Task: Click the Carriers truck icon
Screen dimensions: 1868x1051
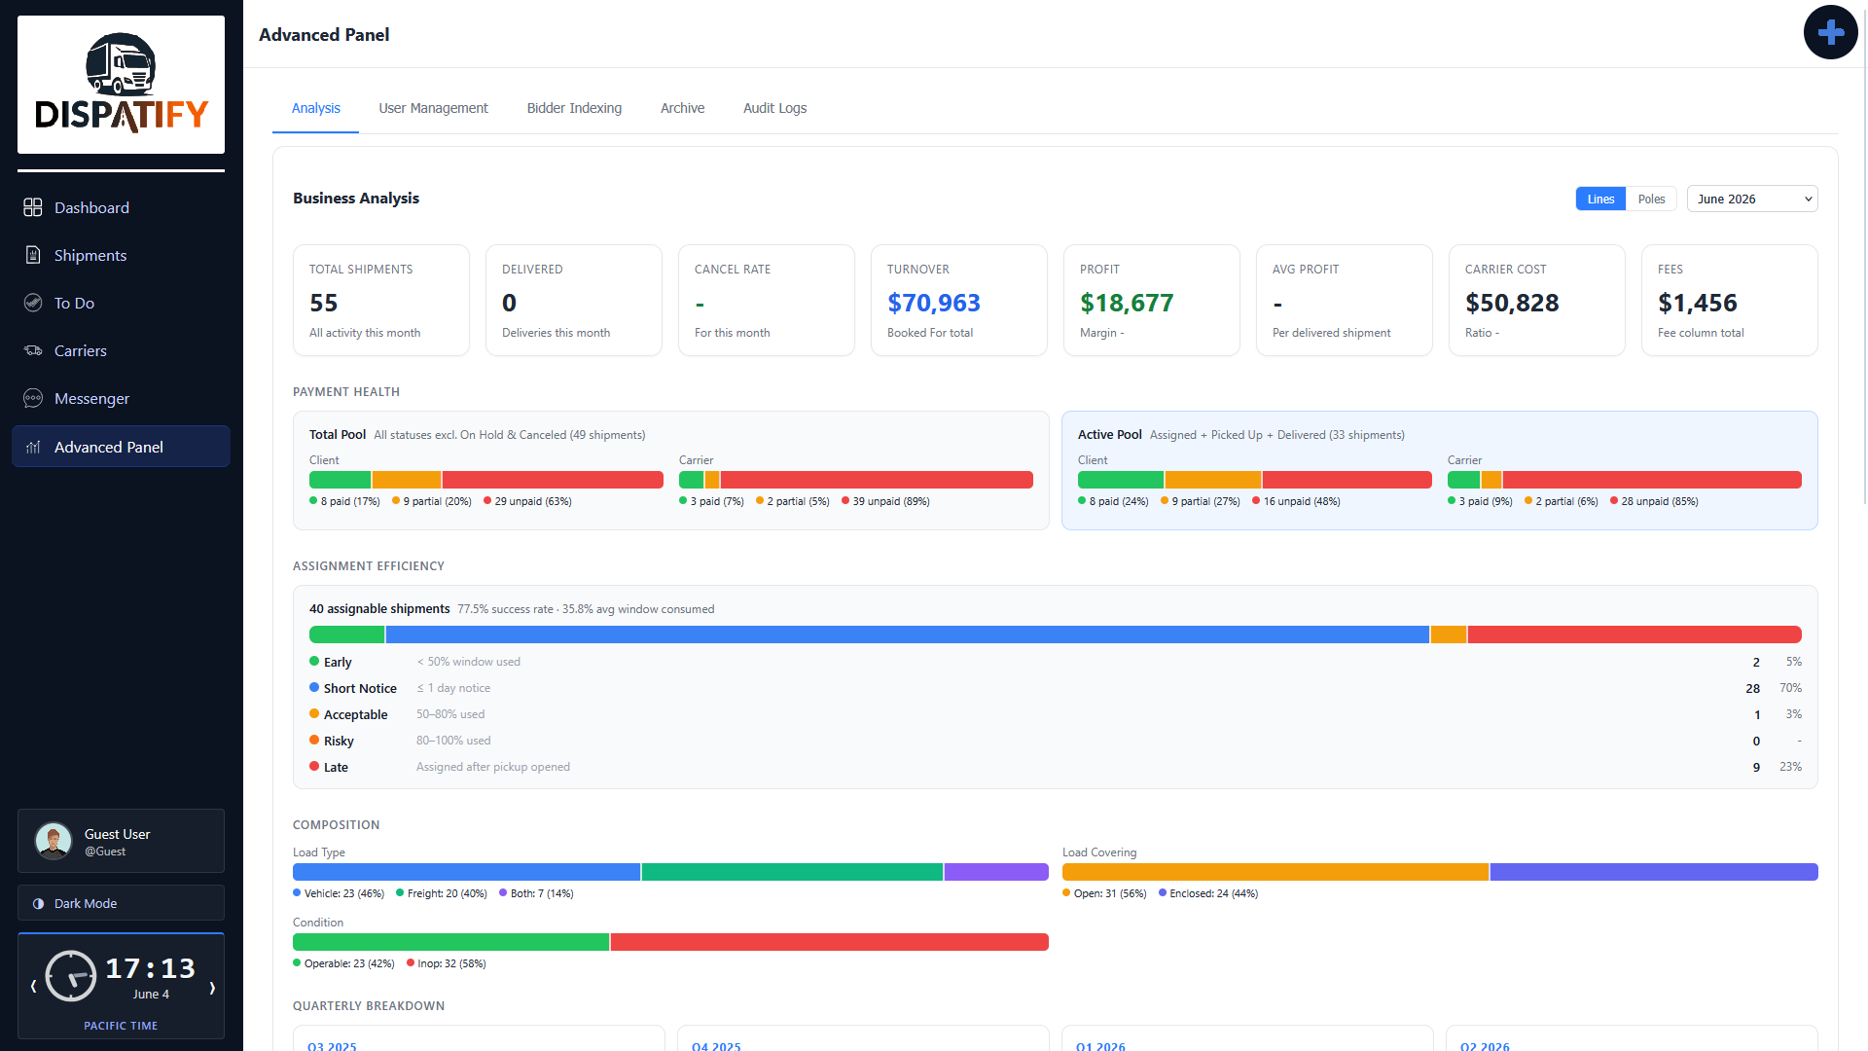Action: 33,350
